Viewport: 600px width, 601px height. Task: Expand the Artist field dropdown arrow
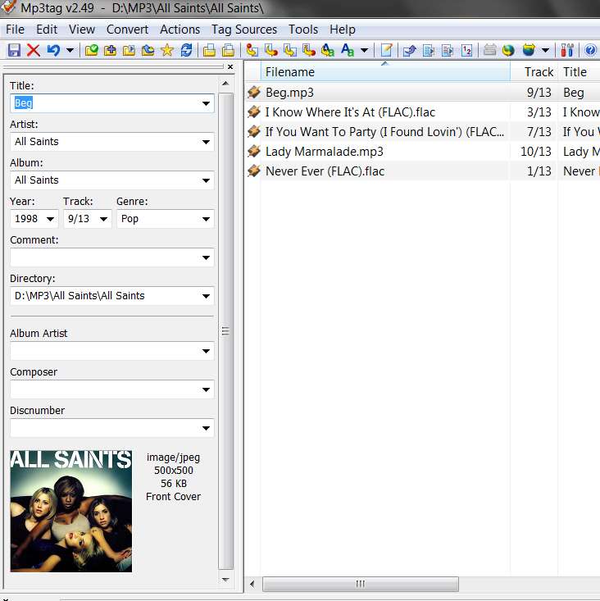click(x=206, y=142)
